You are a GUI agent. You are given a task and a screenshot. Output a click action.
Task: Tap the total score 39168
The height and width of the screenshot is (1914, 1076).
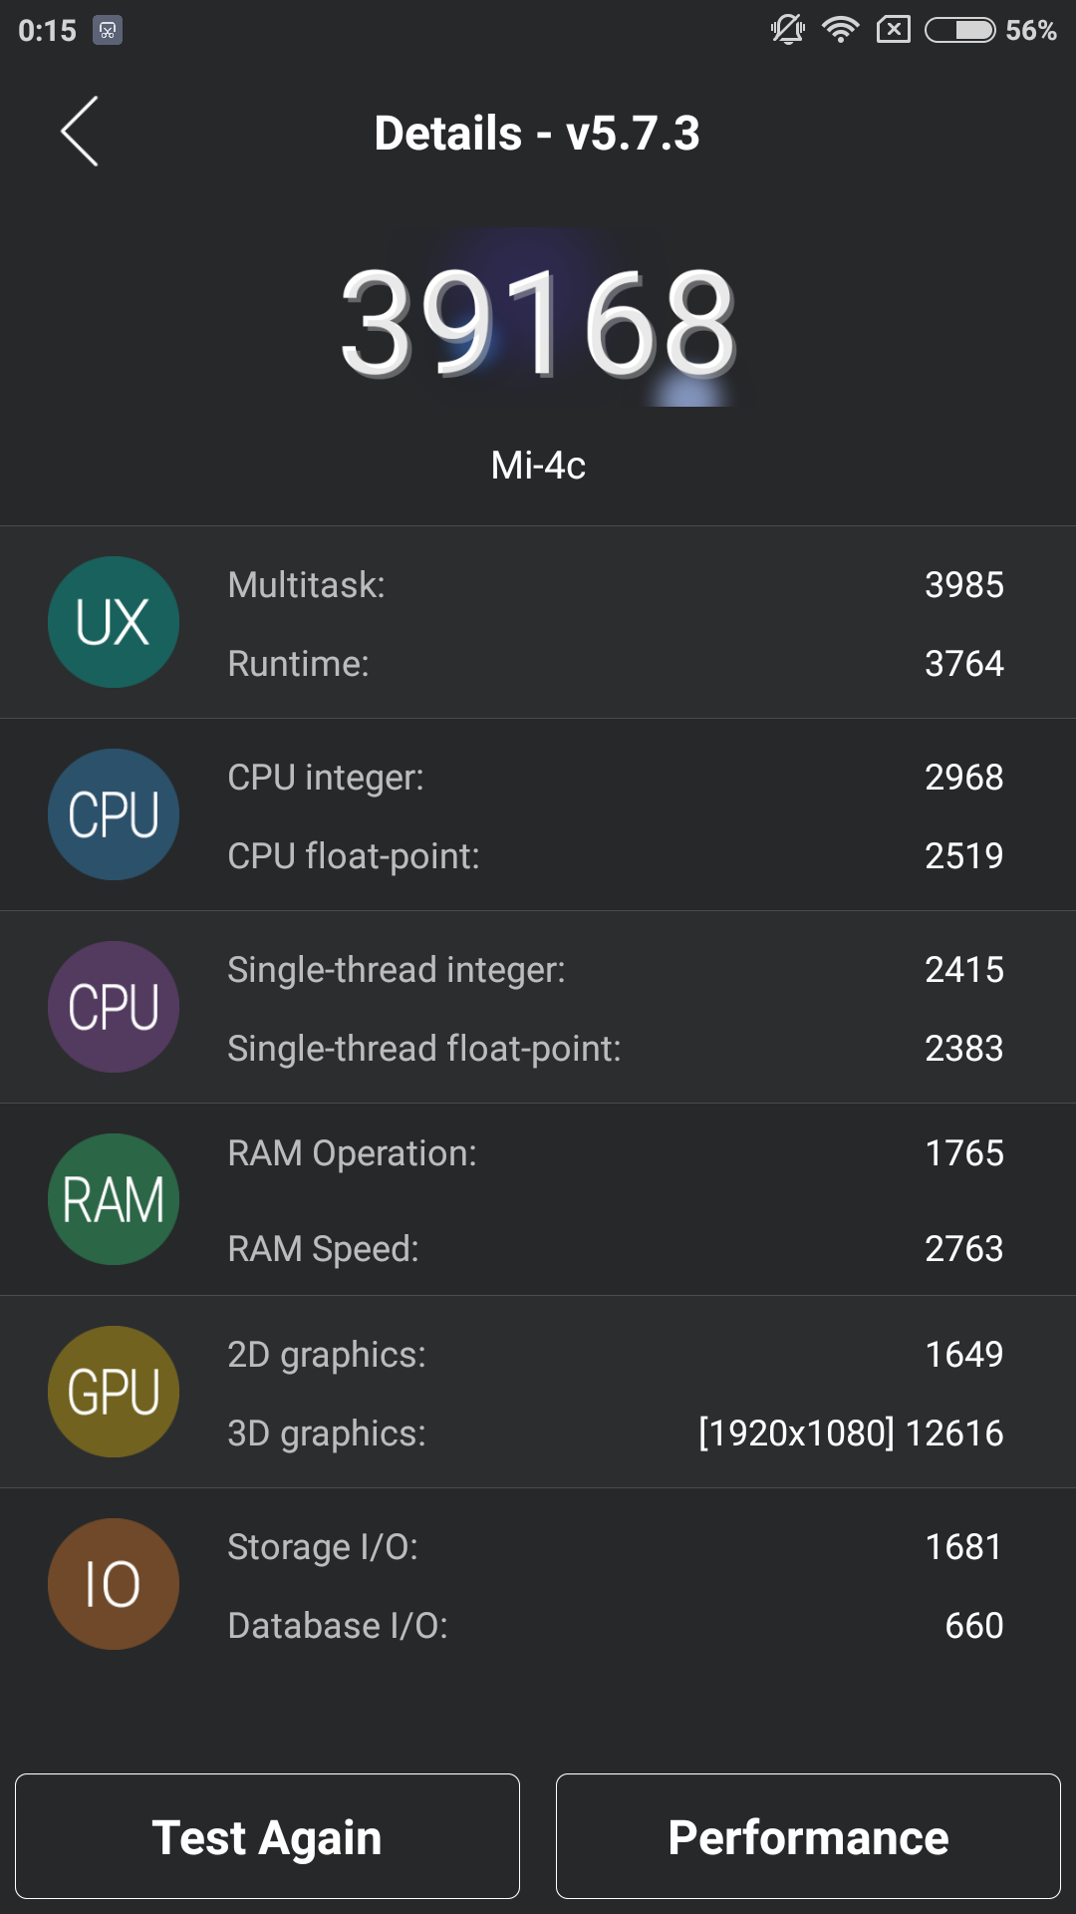[538, 324]
